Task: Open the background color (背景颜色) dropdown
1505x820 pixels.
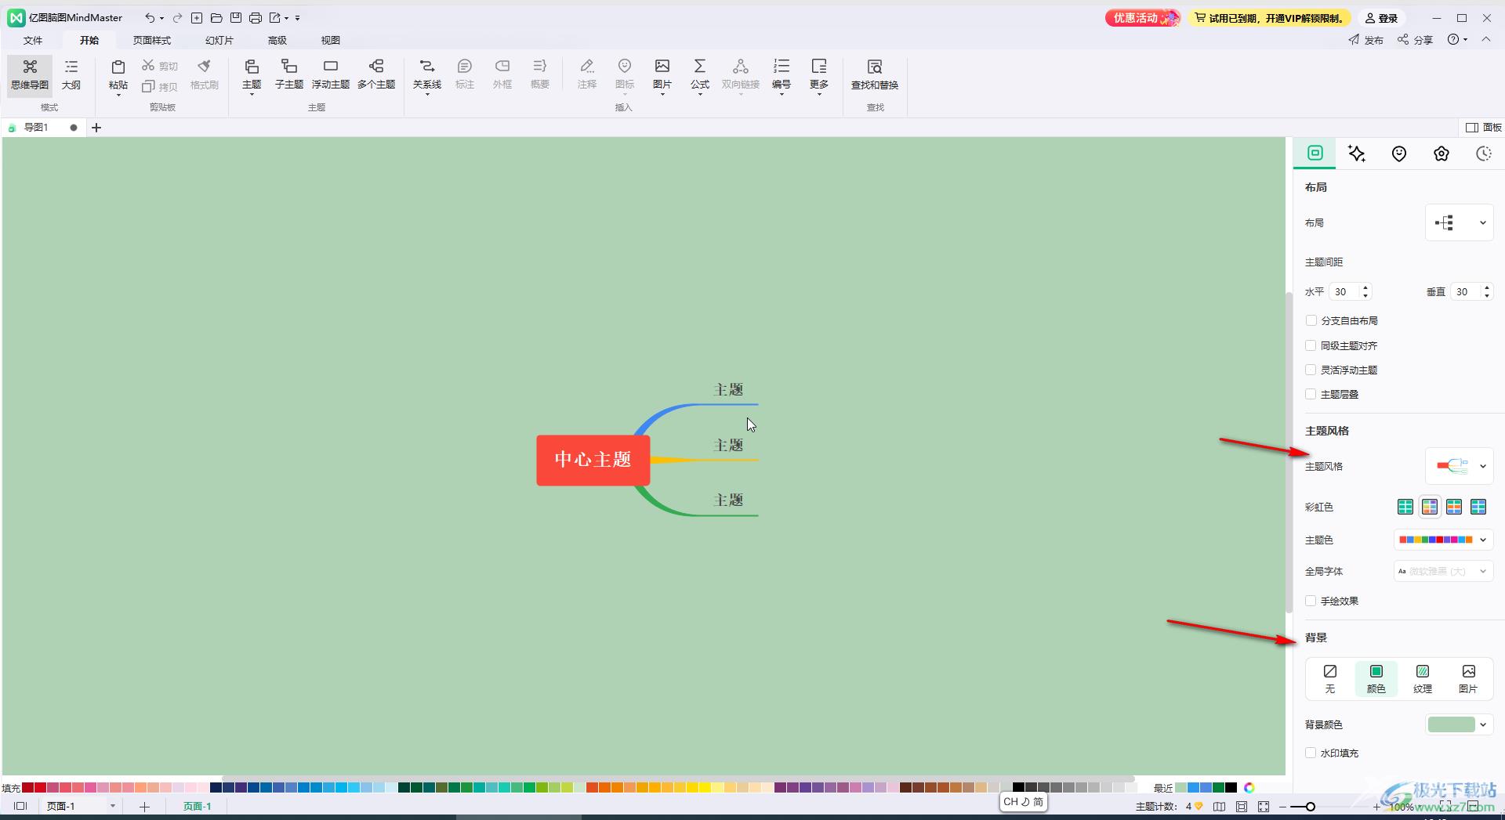Action: 1459,724
